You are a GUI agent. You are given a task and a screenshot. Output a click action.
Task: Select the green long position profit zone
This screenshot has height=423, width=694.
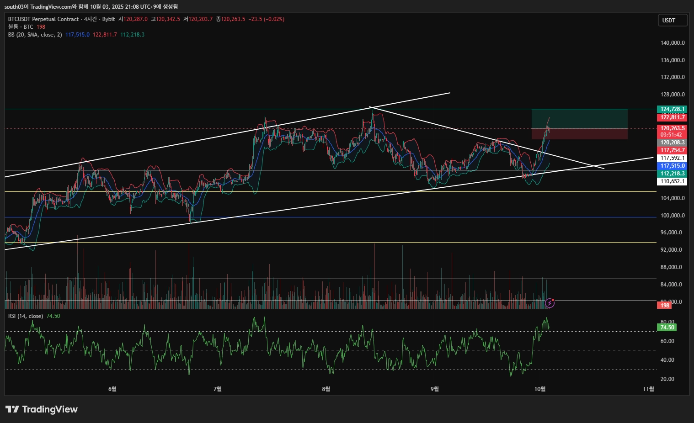pyautogui.click(x=579, y=119)
